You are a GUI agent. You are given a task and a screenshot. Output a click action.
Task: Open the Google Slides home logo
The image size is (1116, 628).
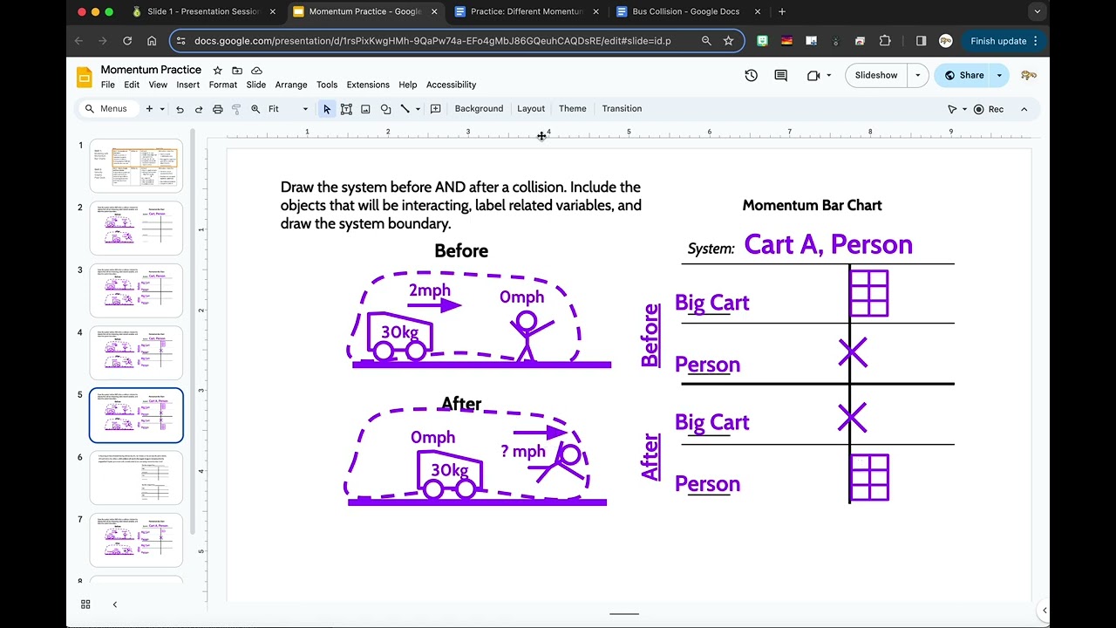pyautogui.click(x=85, y=77)
